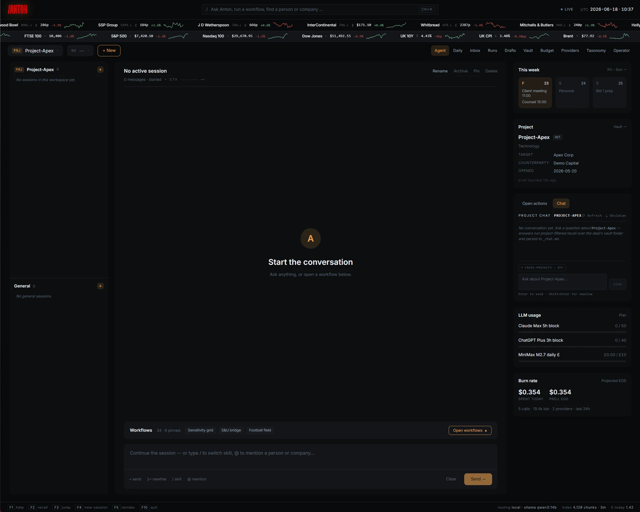Focus the Ask about Project-Apex input
The height and width of the screenshot is (512, 640).
[x=562, y=282]
